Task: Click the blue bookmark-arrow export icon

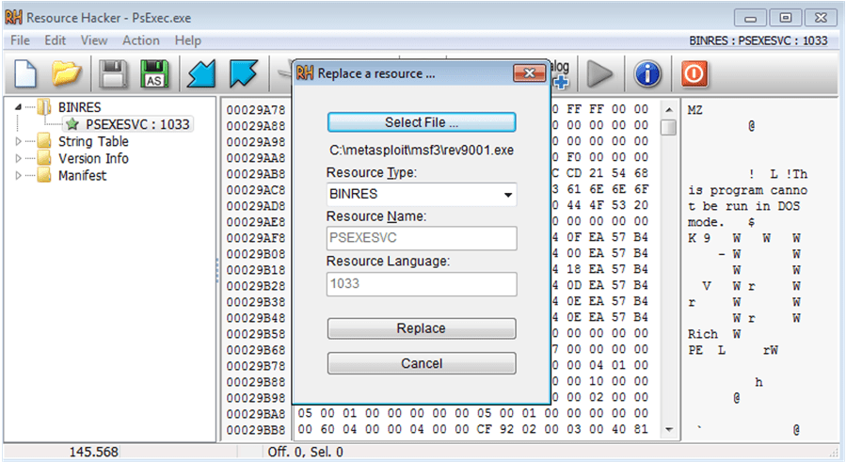Action: 244,74
